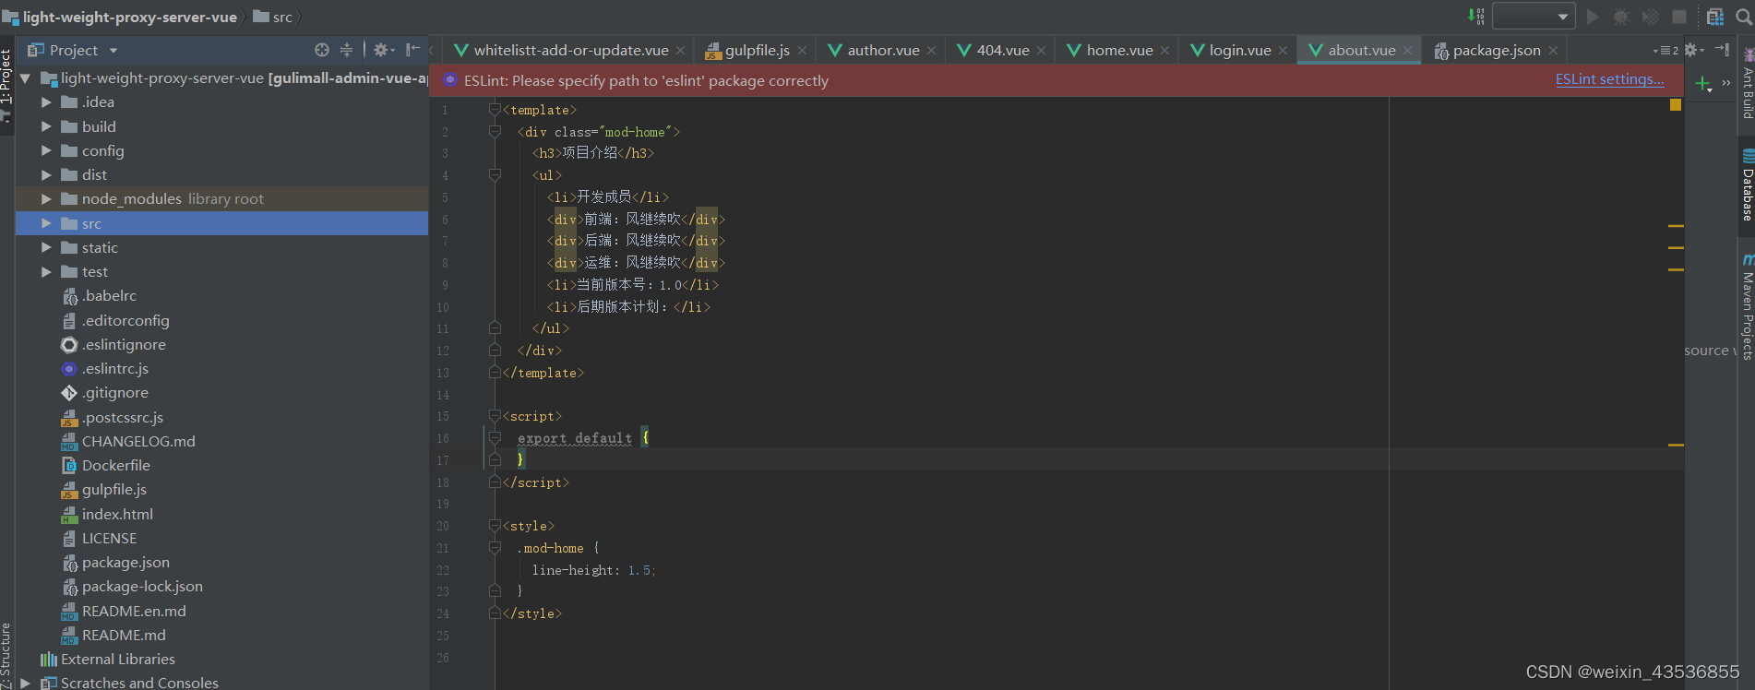1755x690 pixels.
Task: Open README.md in the project tree
Action: pyautogui.click(x=124, y=635)
